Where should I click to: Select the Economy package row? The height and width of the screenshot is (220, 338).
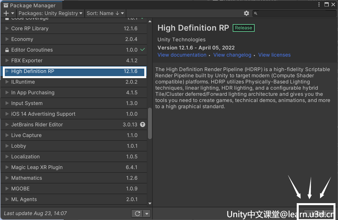pos(74,39)
